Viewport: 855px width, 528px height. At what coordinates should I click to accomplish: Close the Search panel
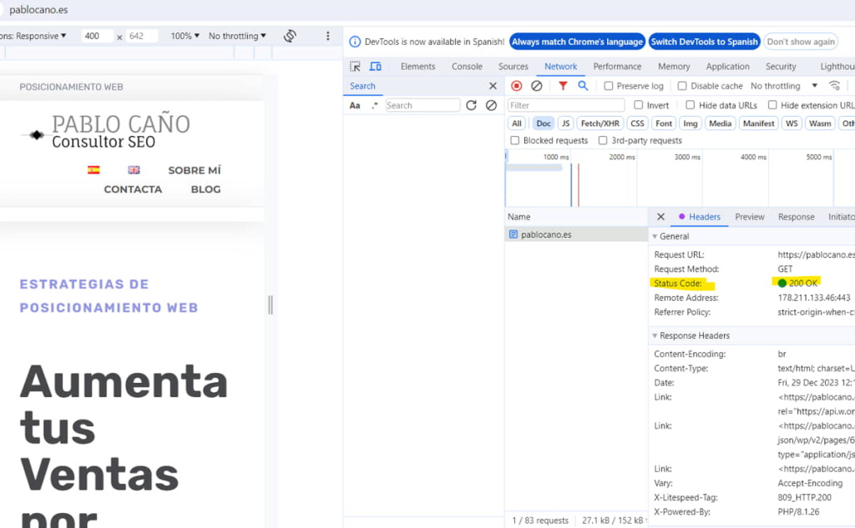coord(493,86)
